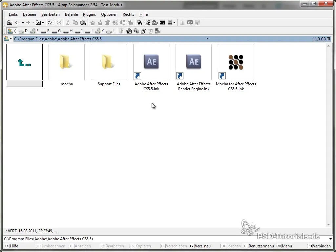The width and height of the screenshot is (336, 252).
Task: Click the 11,9 GB free space indicator
Action: point(319,39)
